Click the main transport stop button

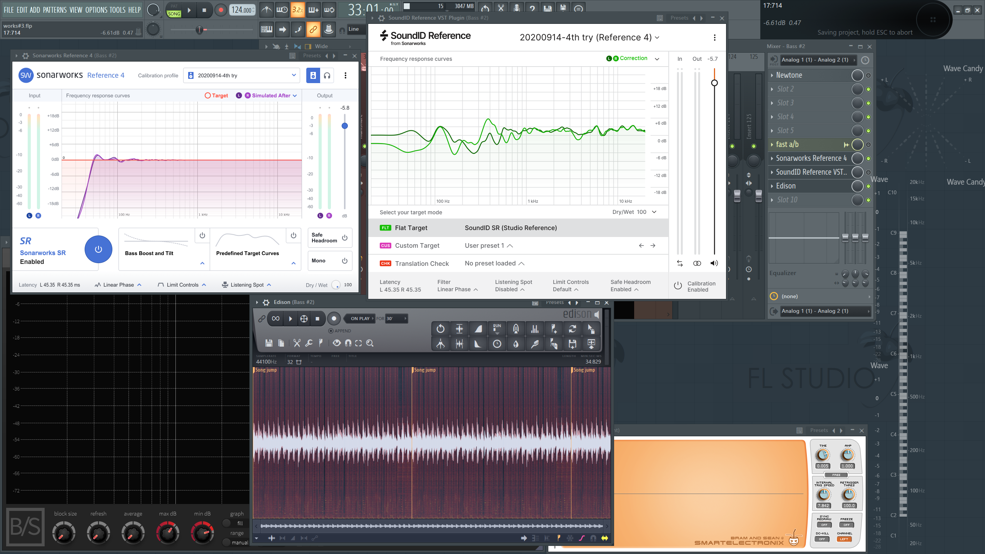(x=204, y=10)
